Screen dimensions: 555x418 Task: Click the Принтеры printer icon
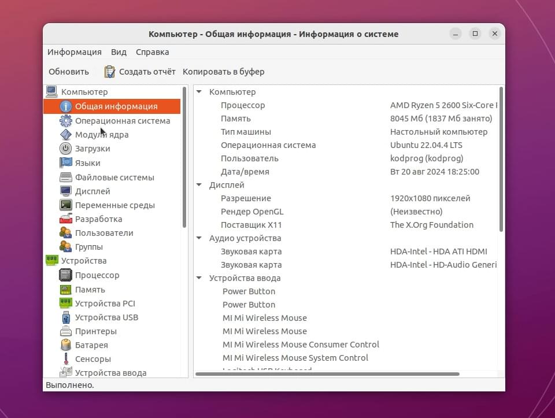click(x=65, y=331)
